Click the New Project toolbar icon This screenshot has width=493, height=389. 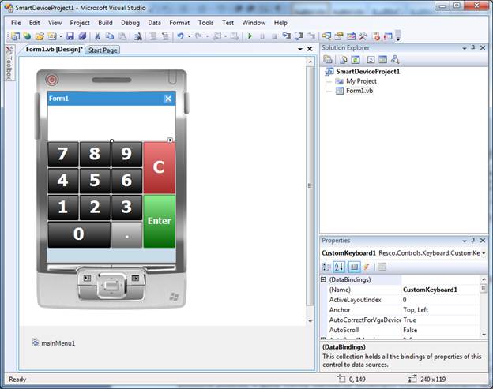click(x=15, y=36)
